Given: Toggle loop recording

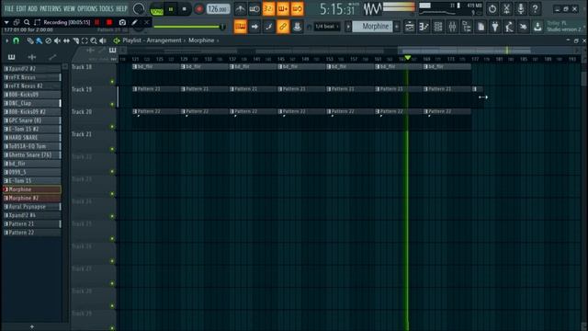Looking at the screenshot, I should point(297,8).
